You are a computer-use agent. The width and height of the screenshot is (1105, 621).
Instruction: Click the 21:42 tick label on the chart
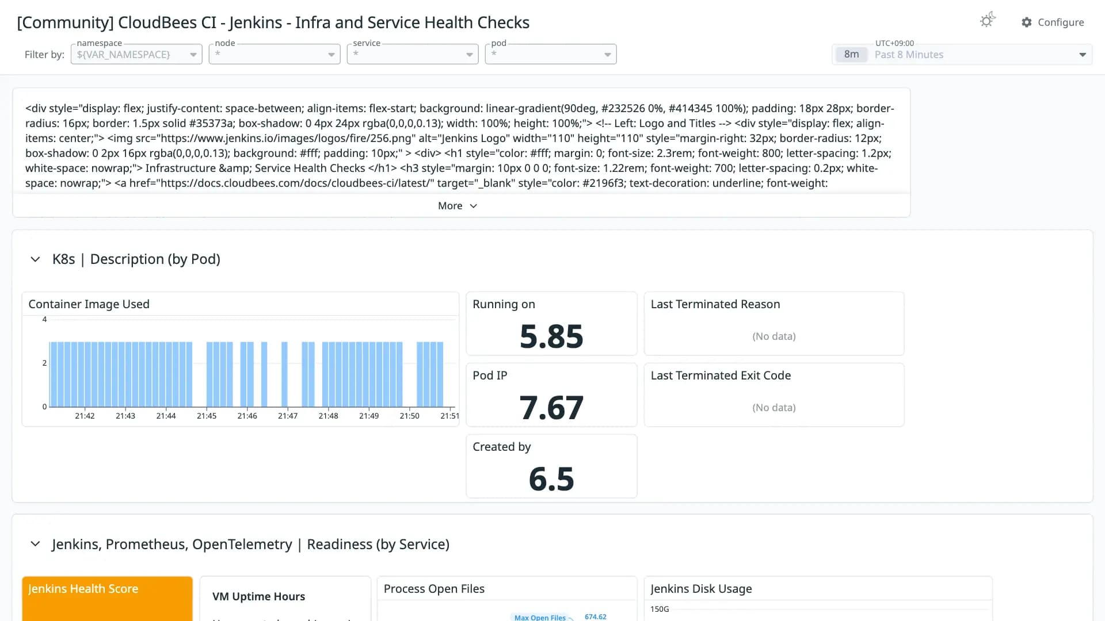85,416
